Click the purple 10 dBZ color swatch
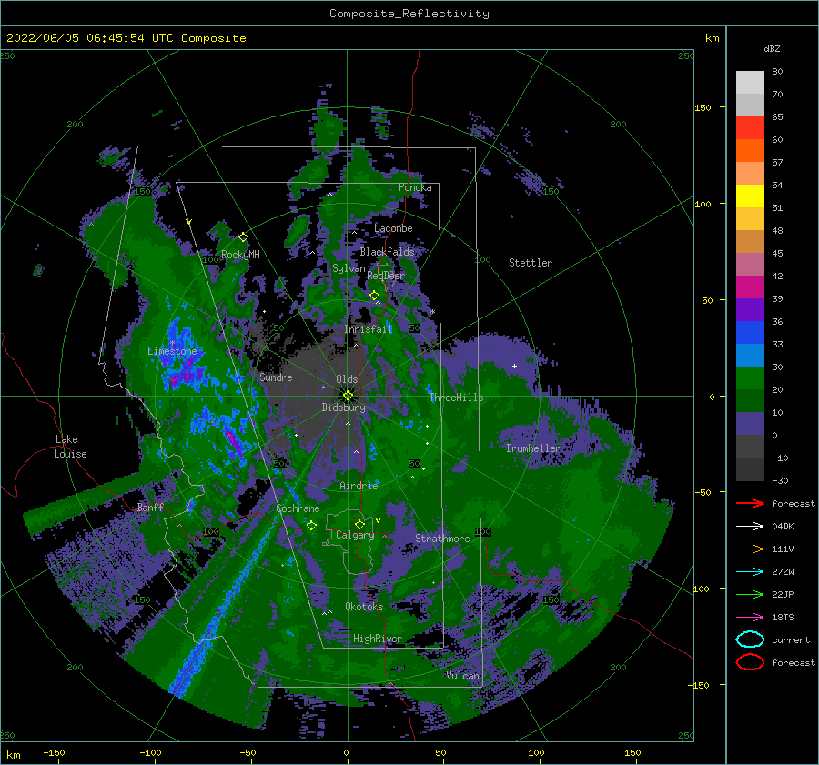The height and width of the screenshot is (765, 819). [x=750, y=424]
